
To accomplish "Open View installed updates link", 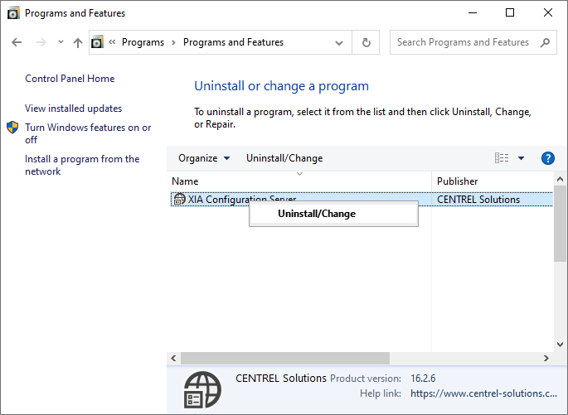I will [73, 109].
